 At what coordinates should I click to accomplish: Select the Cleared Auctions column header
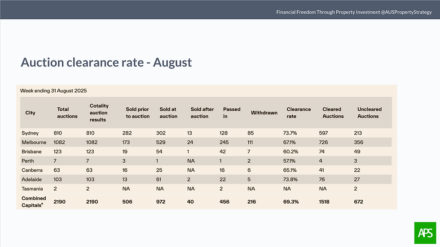(x=333, y=113)
